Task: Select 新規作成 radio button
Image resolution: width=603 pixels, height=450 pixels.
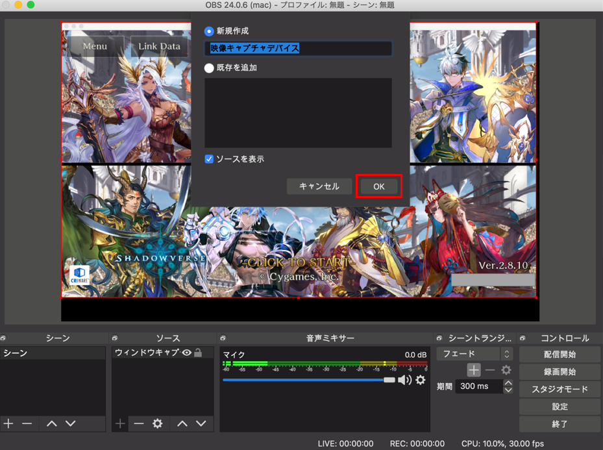Action: (x=209, y=31)
